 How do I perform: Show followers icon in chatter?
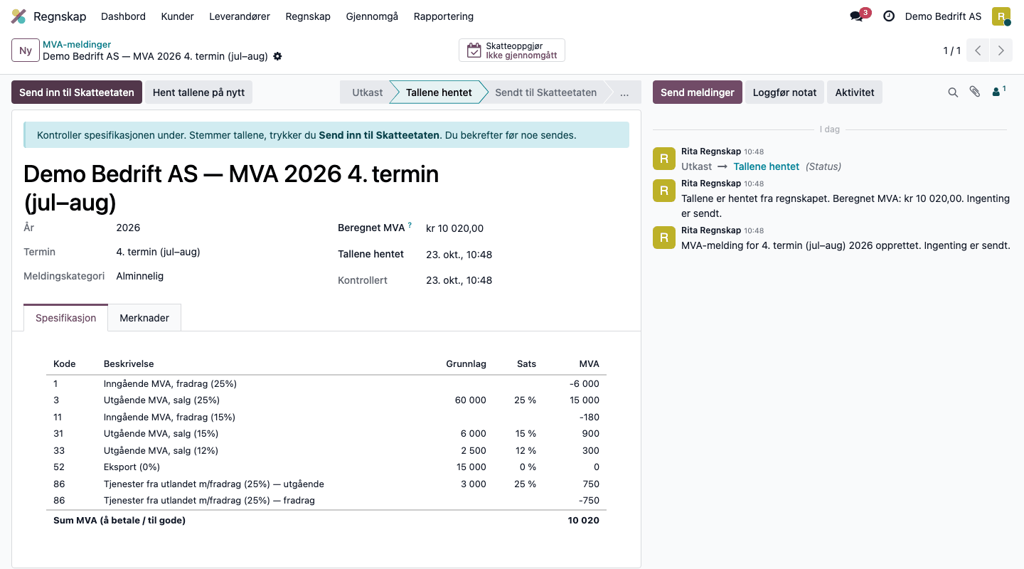click(998, 91)
